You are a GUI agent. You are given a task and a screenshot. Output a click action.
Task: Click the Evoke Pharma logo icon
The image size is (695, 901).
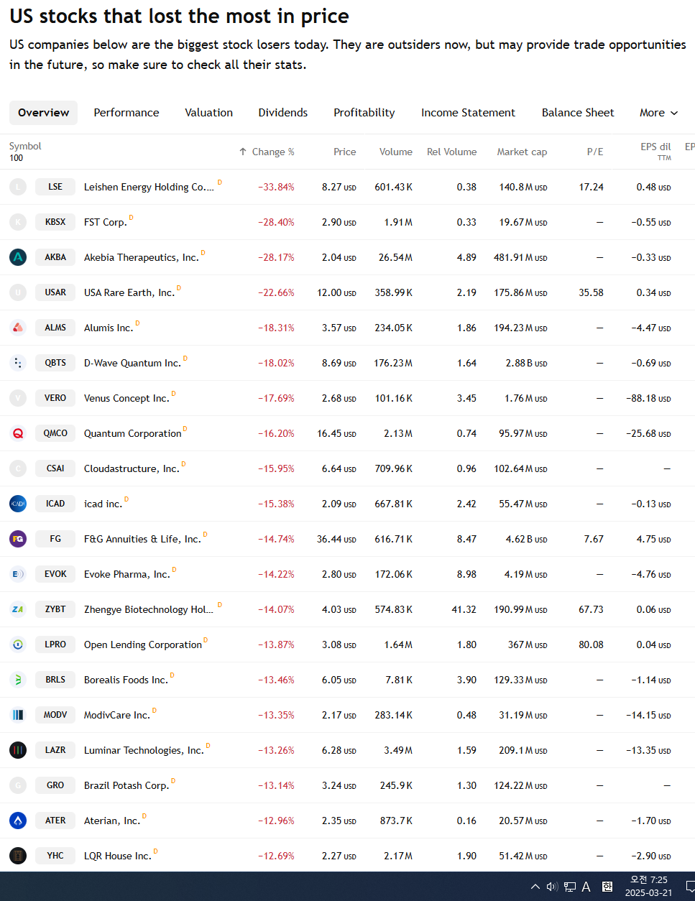18,574
